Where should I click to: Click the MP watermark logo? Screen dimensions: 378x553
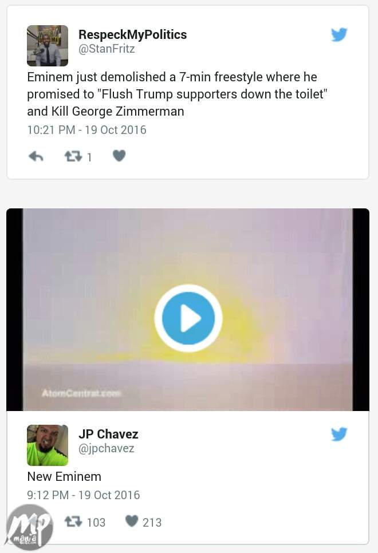pos(30,528)
